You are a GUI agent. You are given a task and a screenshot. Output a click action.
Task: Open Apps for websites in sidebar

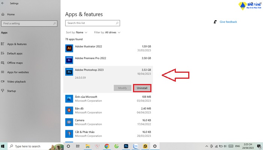(15, 72)
